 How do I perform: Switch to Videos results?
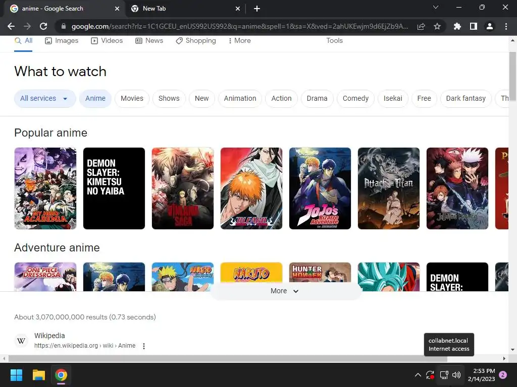point(107,41)
